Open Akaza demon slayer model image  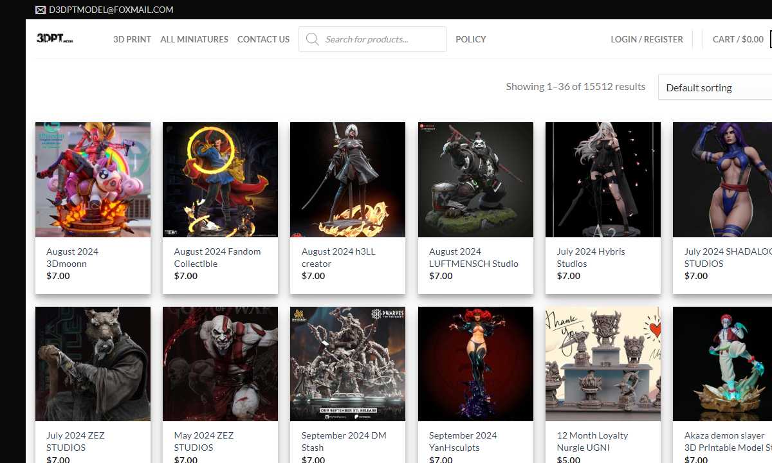[722, 364]
